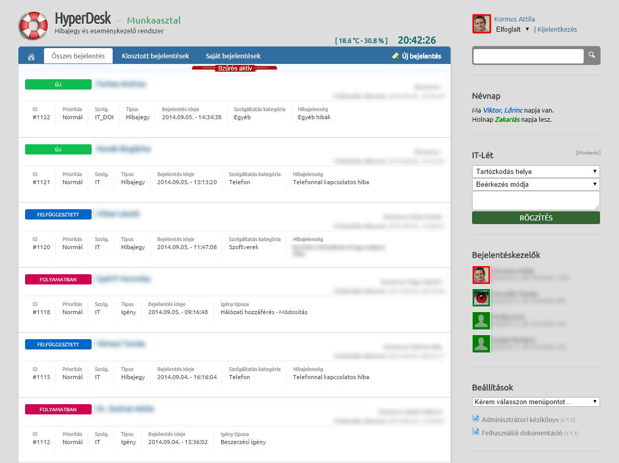Click the new ticket icon beside Új bejelentés

pyautogui.click(x=395, y=56)
